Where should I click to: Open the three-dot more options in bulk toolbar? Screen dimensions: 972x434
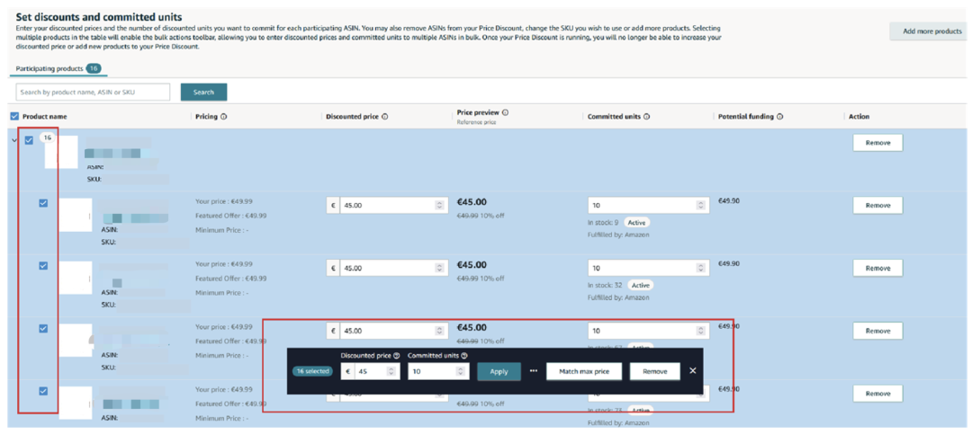533,371
